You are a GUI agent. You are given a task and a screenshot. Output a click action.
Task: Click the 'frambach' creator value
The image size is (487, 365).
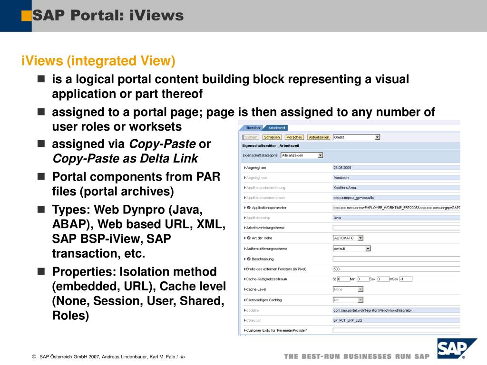(396, 178)
